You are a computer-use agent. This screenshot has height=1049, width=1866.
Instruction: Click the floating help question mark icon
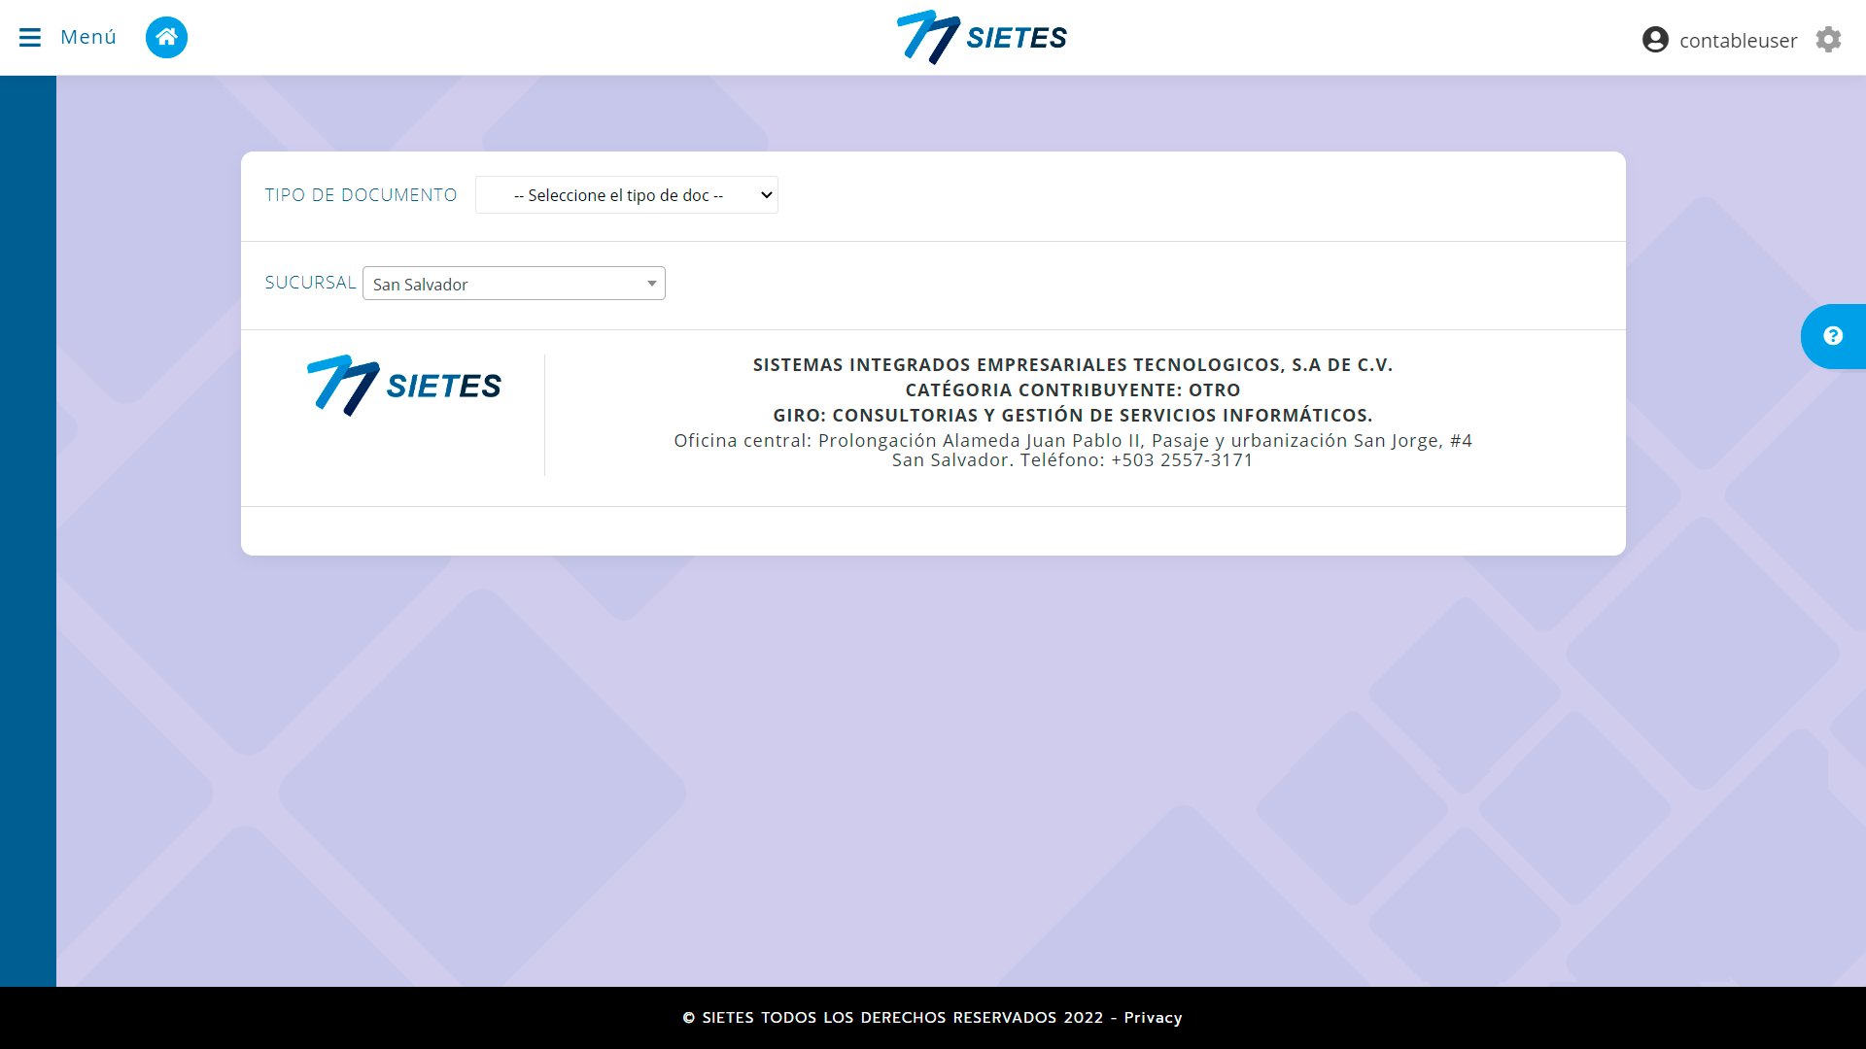pyautogui.click(x=1833, y=336)
